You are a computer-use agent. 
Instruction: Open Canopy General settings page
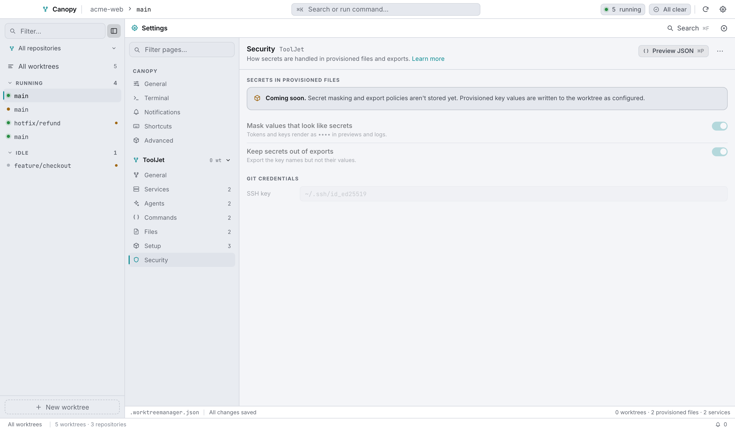point(182,84)
